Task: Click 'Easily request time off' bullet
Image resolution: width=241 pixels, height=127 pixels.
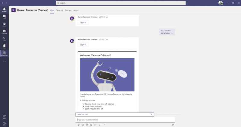Action: 94,109
